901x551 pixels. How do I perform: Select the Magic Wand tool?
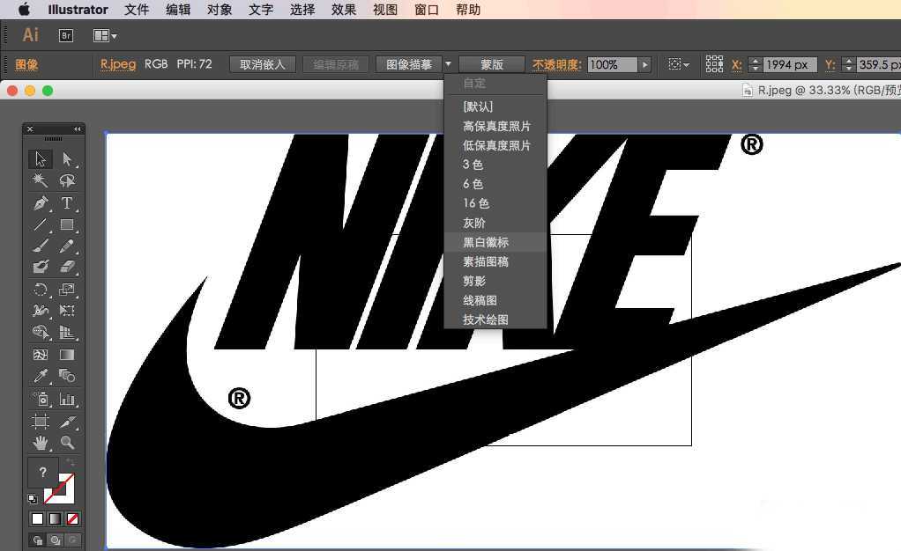point(38,180)
